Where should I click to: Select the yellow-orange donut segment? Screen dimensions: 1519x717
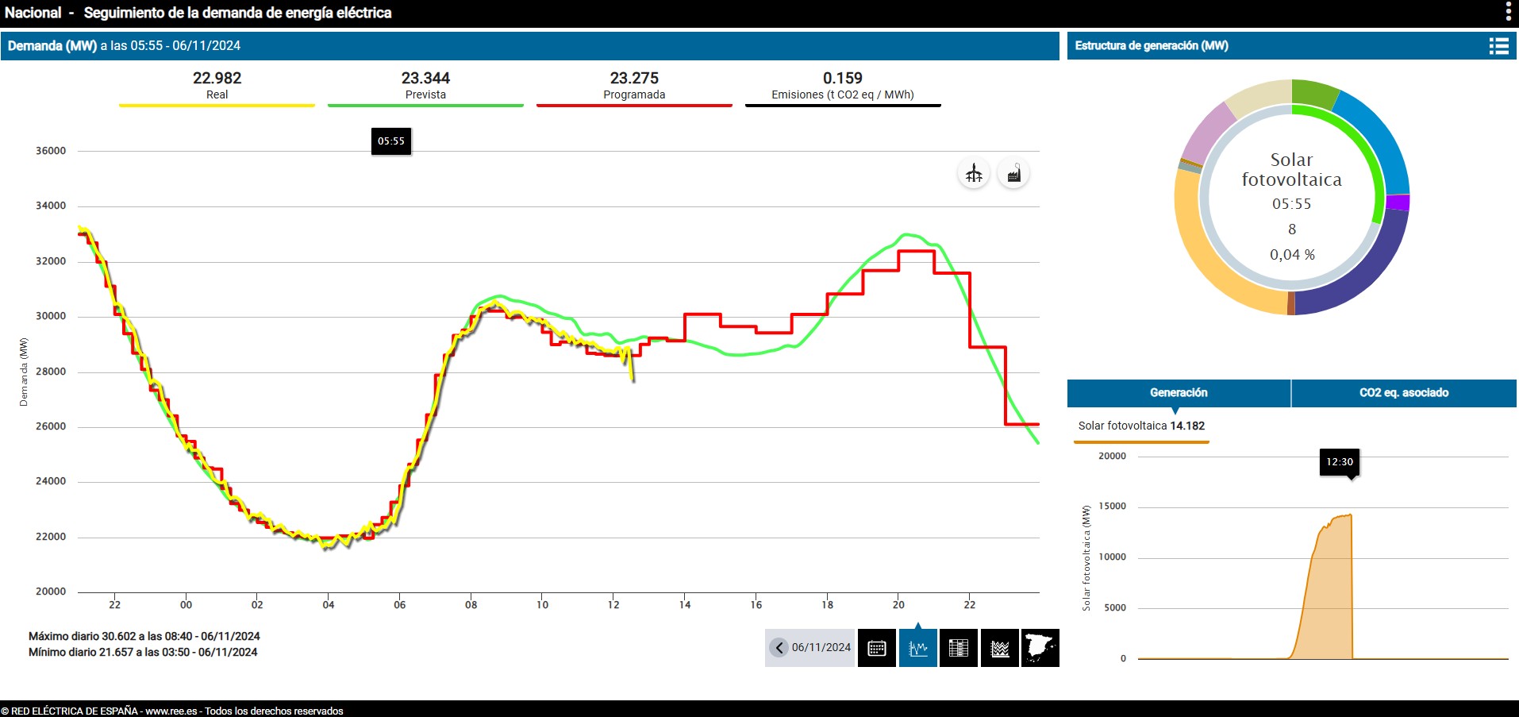pyautogui.click(x=1211, y=252)
